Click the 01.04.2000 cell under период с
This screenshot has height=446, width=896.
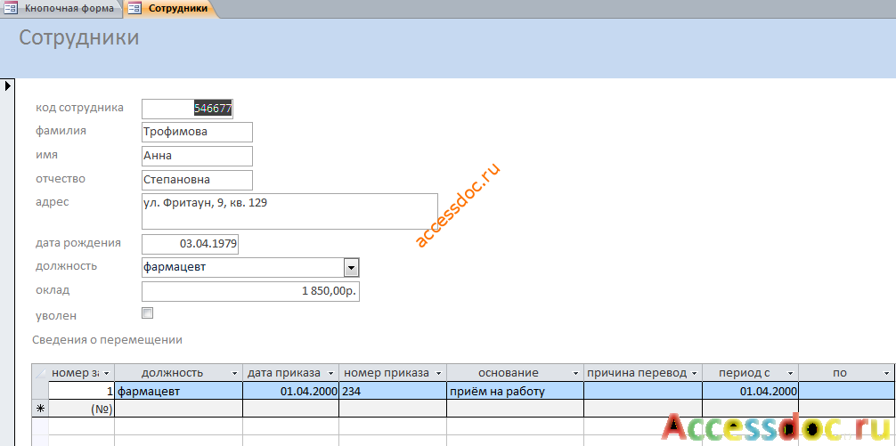(x=750, y=391)
